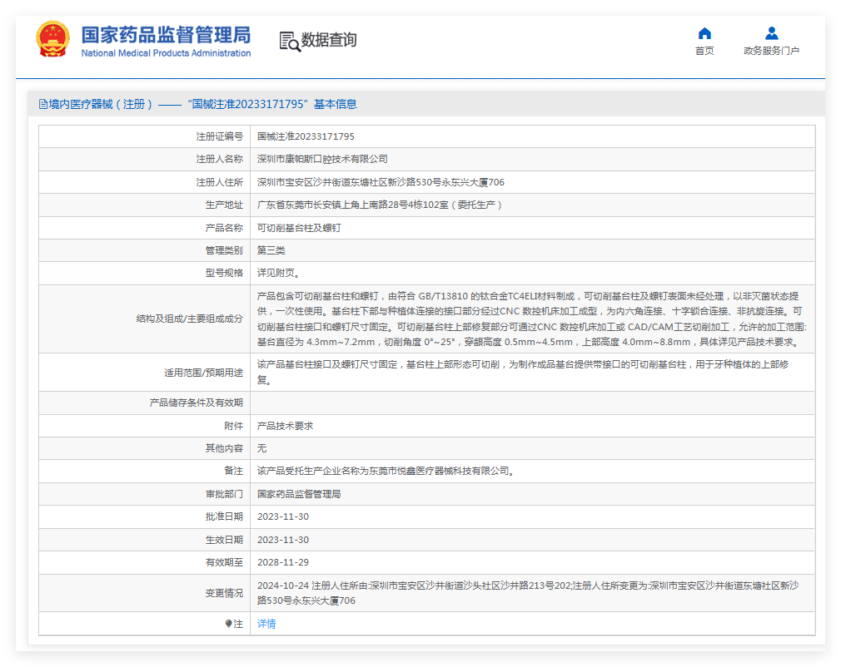The image size is (841, 667).
Task: Click 首页 navigation label
Action: point(704,51)
